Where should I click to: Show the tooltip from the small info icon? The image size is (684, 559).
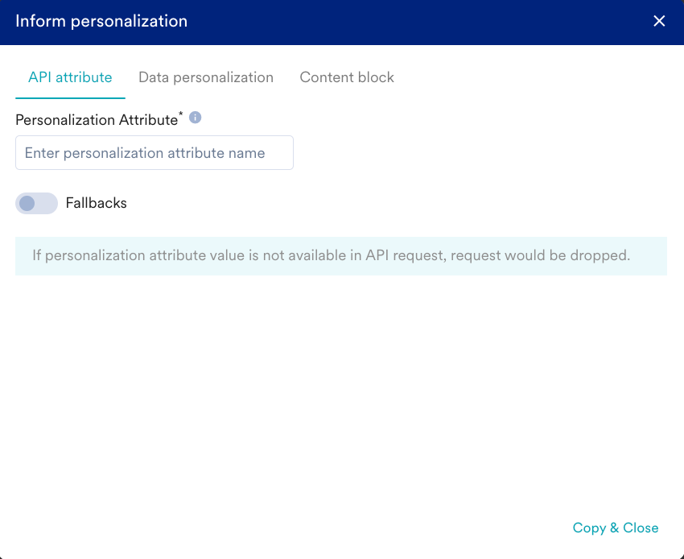pyautogui.click(x=195, y=118)
